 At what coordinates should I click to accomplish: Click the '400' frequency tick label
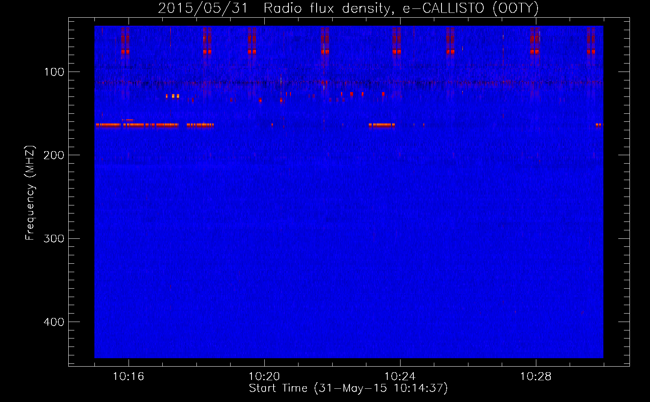coord(54,322)
